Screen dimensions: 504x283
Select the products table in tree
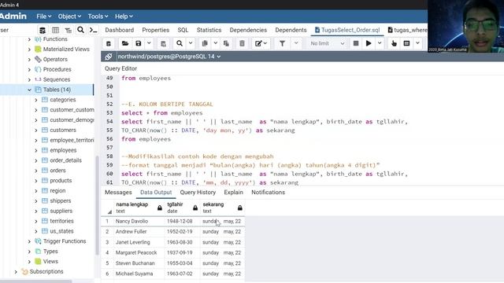[61, 181]
